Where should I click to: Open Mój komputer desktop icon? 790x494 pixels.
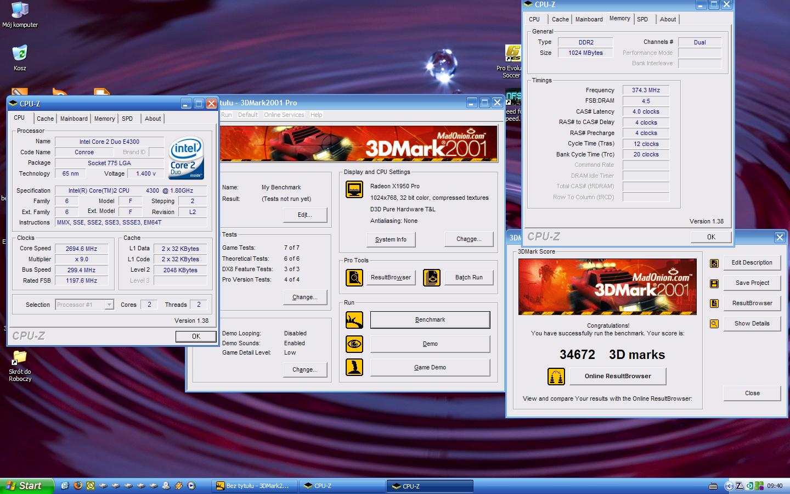point(20,15)
